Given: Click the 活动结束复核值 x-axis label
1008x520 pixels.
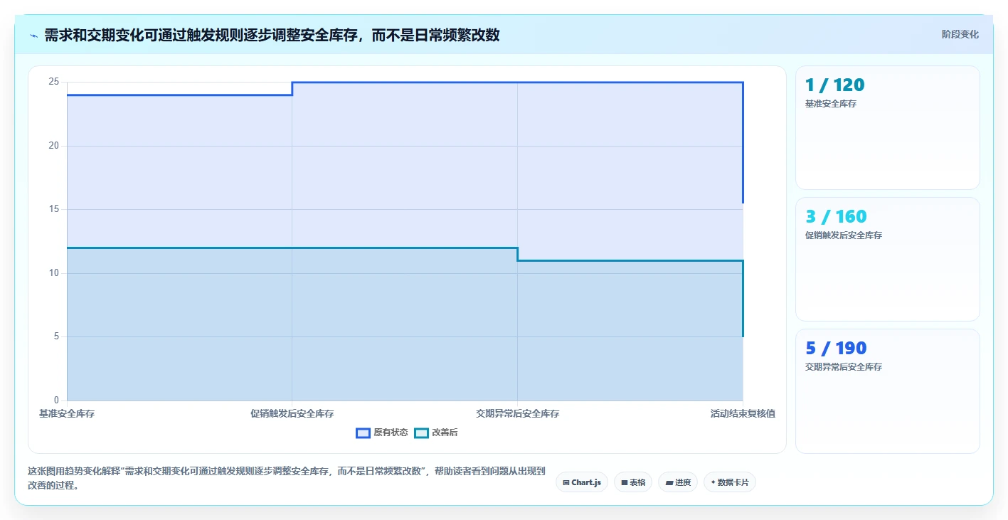Looking at the screenshot, I should tap(743, 413).
